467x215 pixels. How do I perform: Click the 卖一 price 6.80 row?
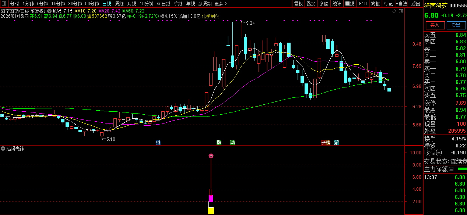click(x=445, y=62)
